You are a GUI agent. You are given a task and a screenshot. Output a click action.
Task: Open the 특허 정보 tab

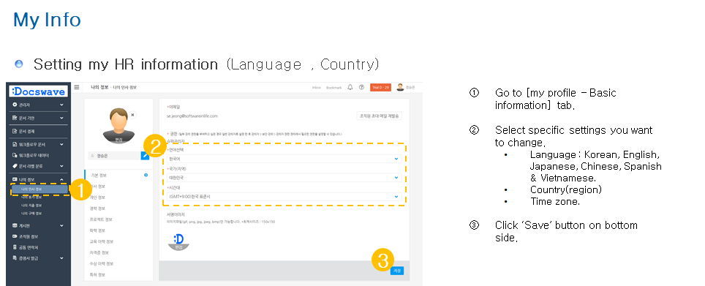[97, 275]
